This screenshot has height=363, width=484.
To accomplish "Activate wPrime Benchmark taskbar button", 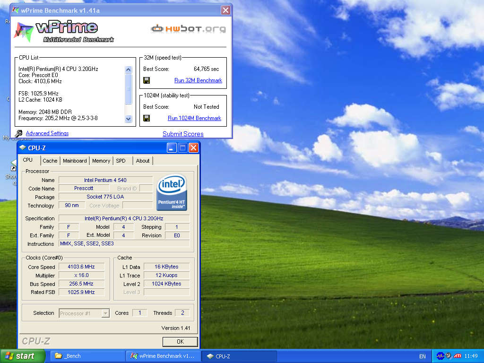I will click(164, 356).
